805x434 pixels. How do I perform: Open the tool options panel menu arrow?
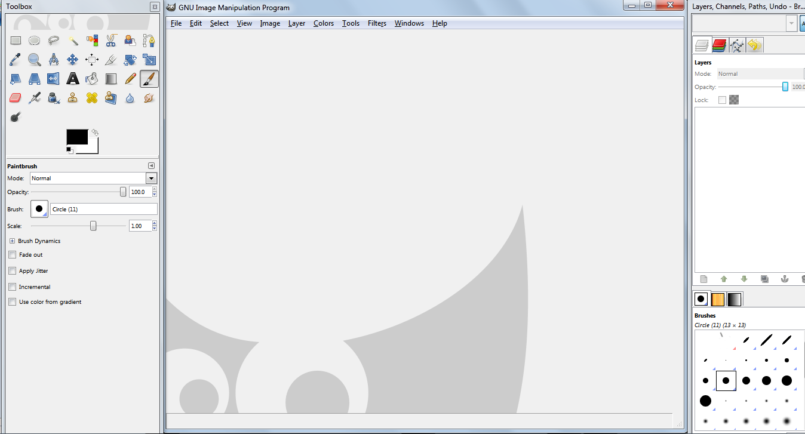click(151, 166)
